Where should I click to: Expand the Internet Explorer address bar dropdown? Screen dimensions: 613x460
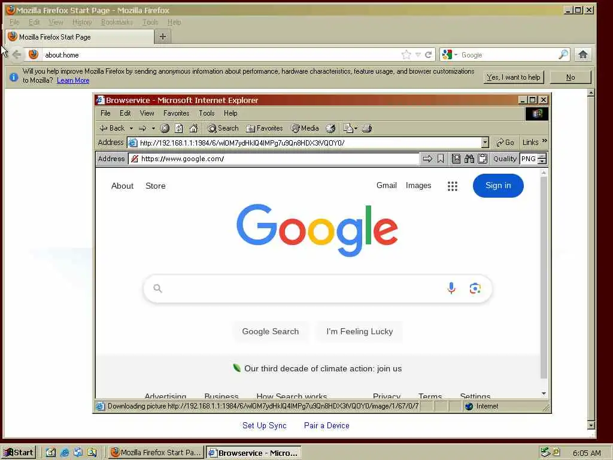485,143
